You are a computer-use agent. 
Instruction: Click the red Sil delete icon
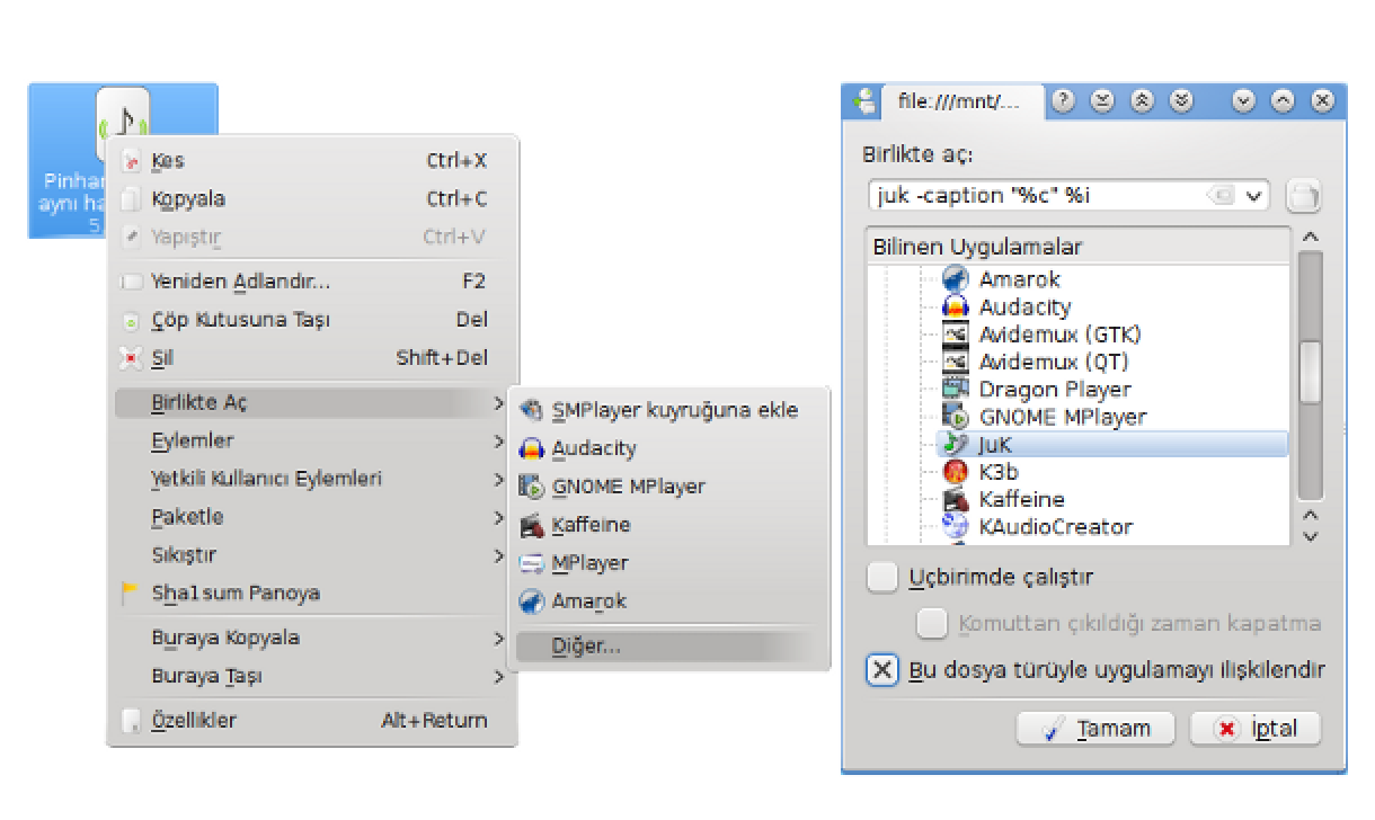131,358
